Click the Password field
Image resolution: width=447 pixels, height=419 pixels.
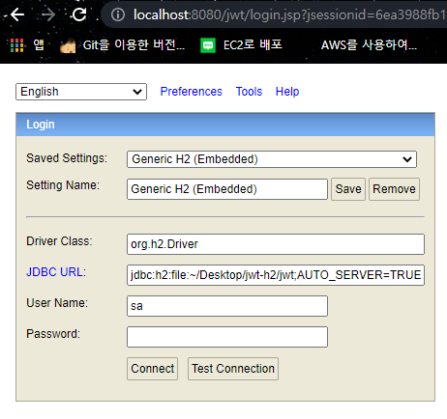click(227, 337)
